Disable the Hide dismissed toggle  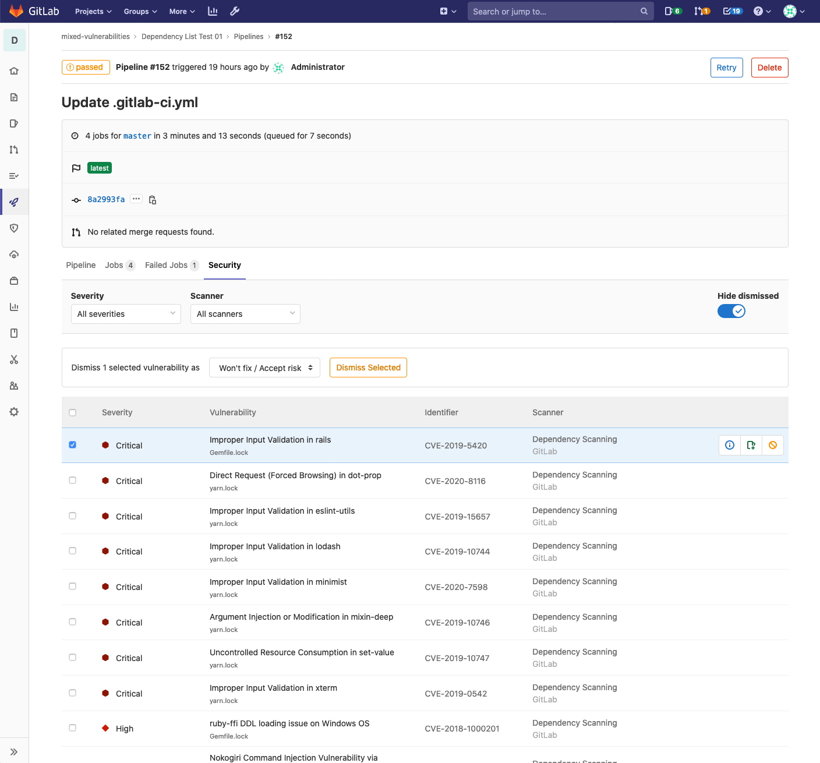pyautogui.click(x=731, y=311)
